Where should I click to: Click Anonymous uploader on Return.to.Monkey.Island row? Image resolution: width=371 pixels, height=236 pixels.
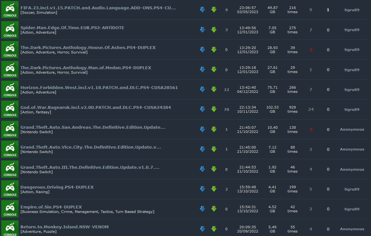click(352, 229)
